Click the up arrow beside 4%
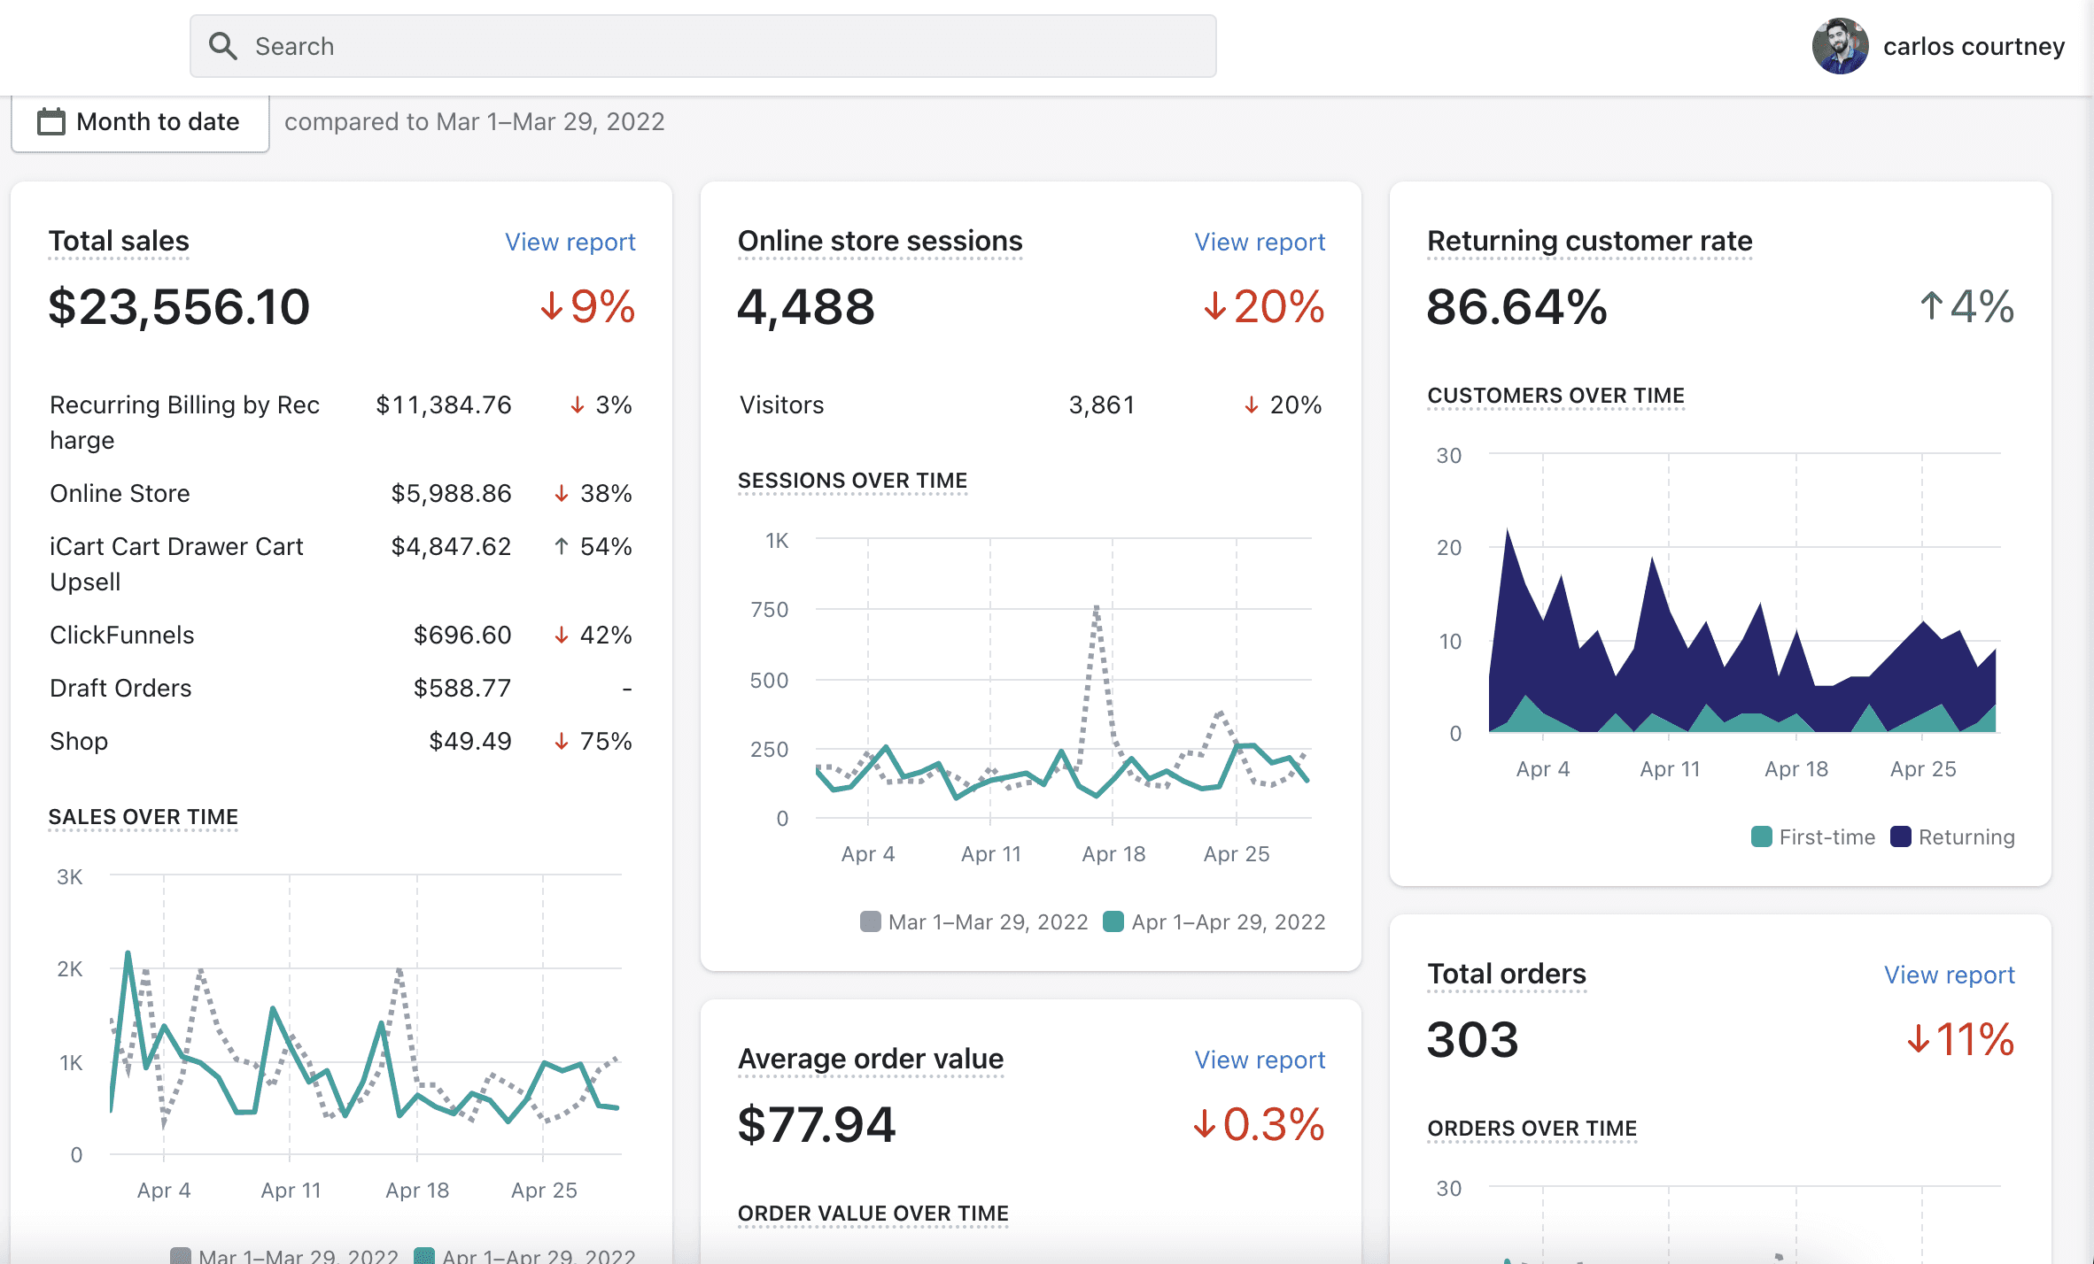The width and height of the screenshot is (2094, 1264). 1932,306
